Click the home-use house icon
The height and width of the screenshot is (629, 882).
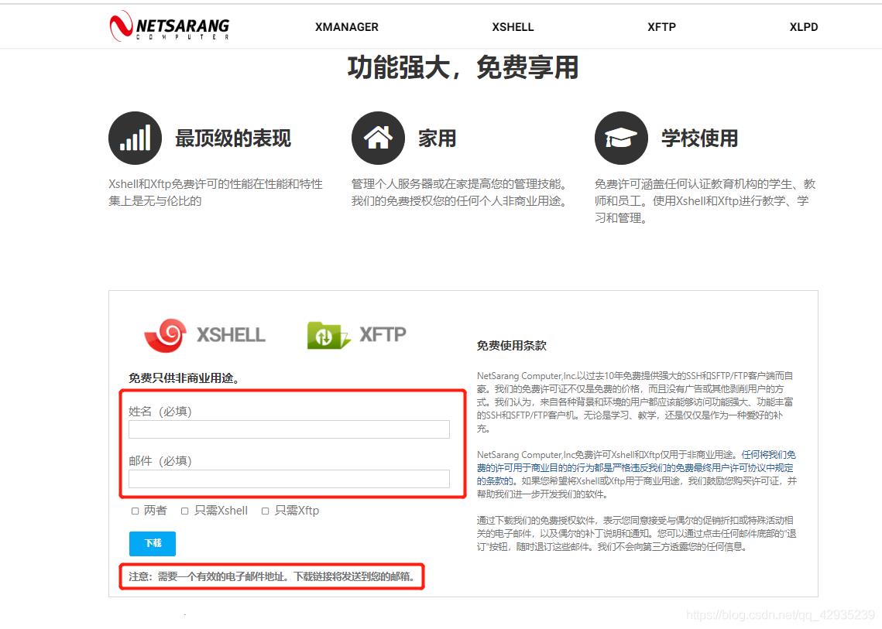tap(378, 138)
